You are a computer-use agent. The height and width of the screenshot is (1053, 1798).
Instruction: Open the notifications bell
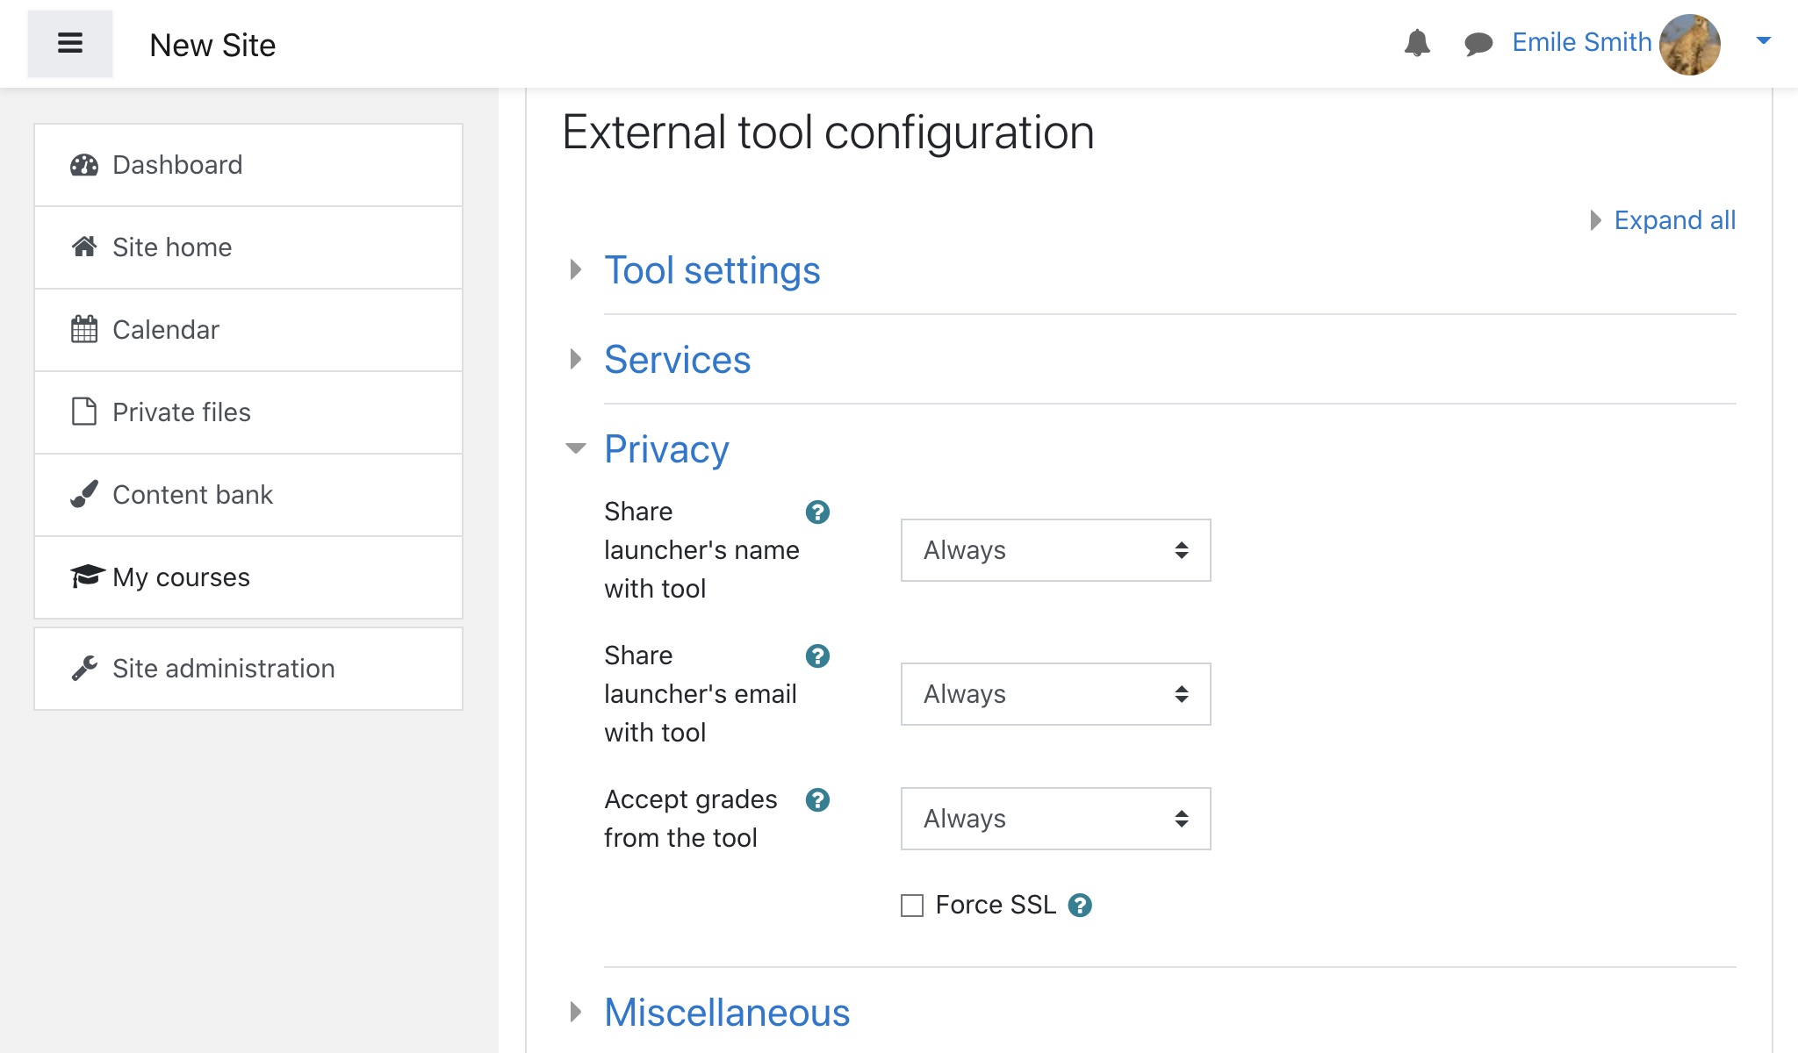[1417, 42]
